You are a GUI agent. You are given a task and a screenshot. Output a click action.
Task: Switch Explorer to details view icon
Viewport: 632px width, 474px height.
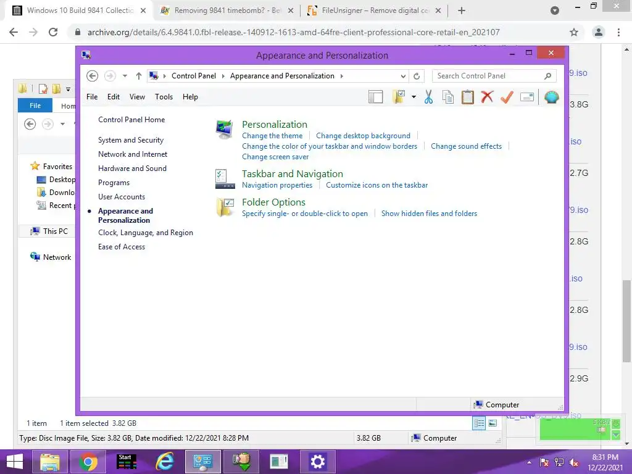[x=479, y=423]
